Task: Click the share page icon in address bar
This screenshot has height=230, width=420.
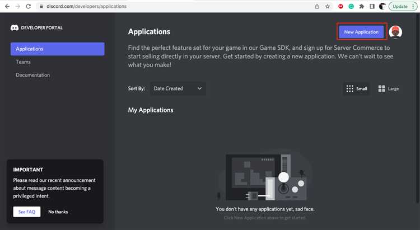Action: click(x=317, y=6)
